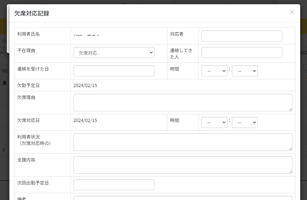This screenshot has width=307, height=200.
Task: Open hour dropdown beside 連絡を受けた日
Action: pyautogui.click(x=214, y=71)
